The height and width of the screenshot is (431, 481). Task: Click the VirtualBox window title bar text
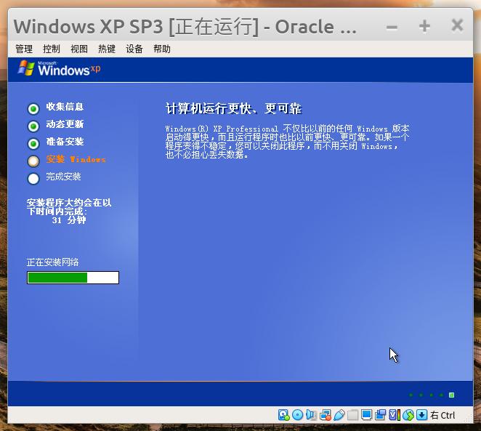[185, 26]
